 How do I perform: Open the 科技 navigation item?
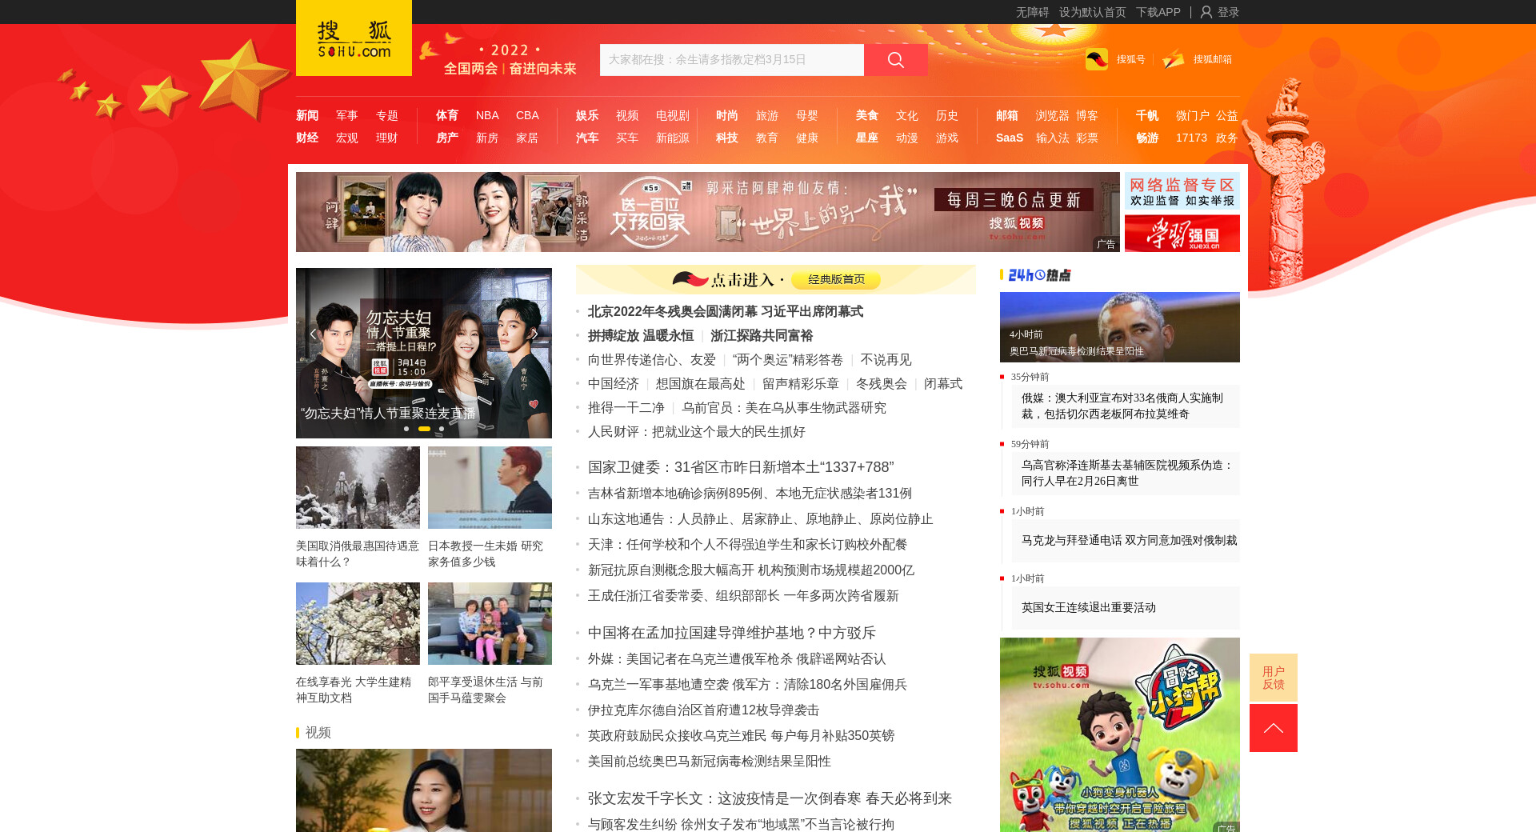click(727, 138)
